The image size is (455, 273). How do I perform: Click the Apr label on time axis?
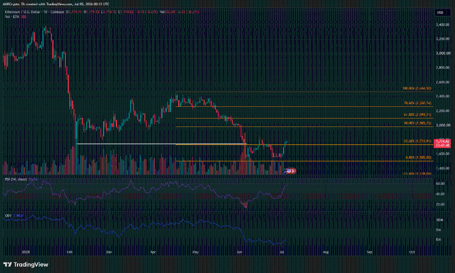(x=153, y=252)
